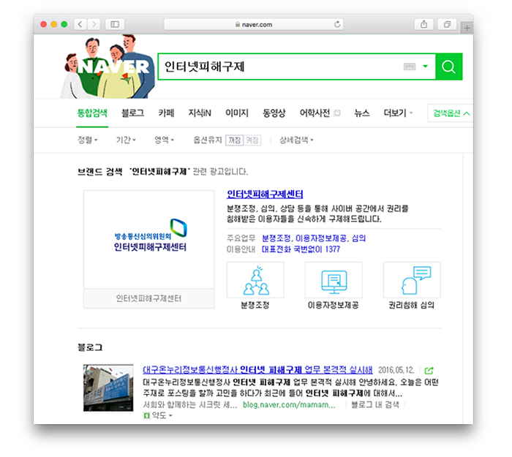Screen dimensions: 512x457
Task: Open the 정렬 sort dropdown
Action: coord(87,140)
